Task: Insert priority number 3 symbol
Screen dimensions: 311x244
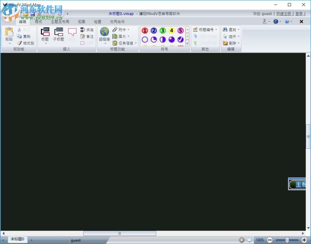Action: pos(162,31)
